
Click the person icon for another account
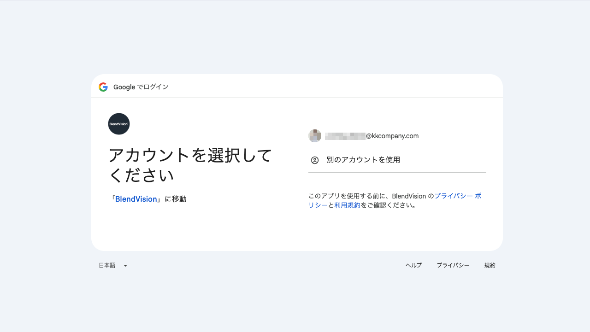click(x=315, y=160)
